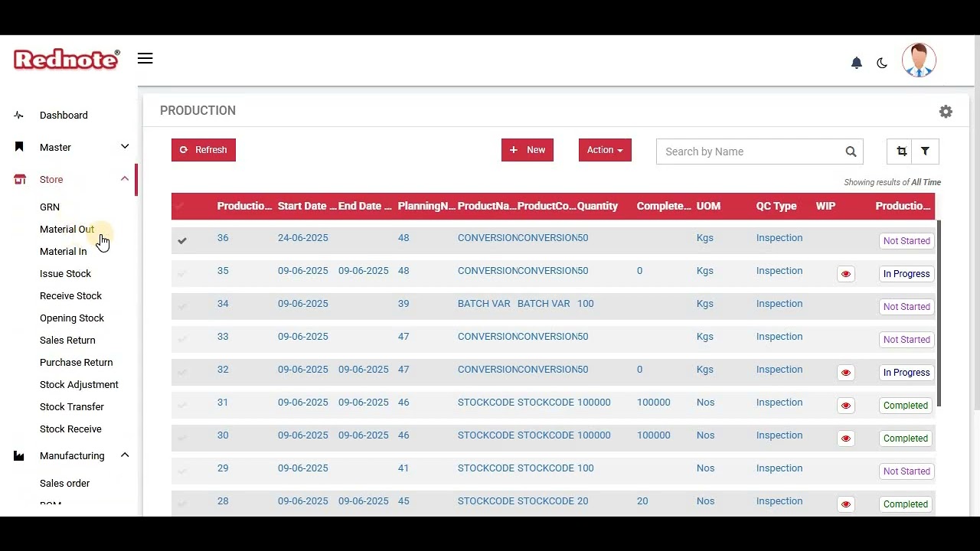Click the Rednote logo
This screenshot has height=551, width=980.
coord(67,60)
